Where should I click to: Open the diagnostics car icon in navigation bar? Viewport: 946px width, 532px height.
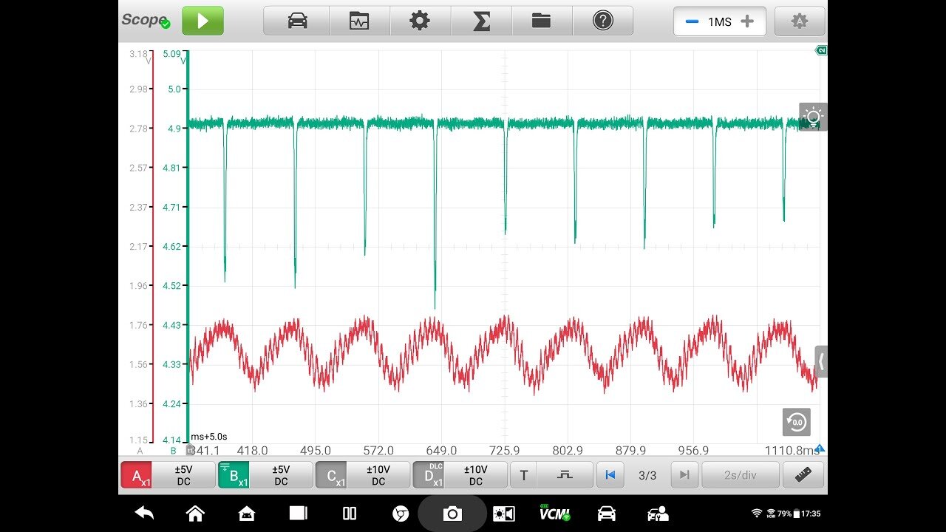606,514
